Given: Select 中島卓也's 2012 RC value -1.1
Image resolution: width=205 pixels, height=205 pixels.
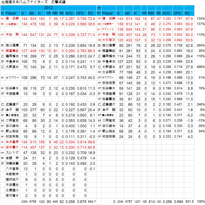Looking at the screenshot, I should point(92,62).
